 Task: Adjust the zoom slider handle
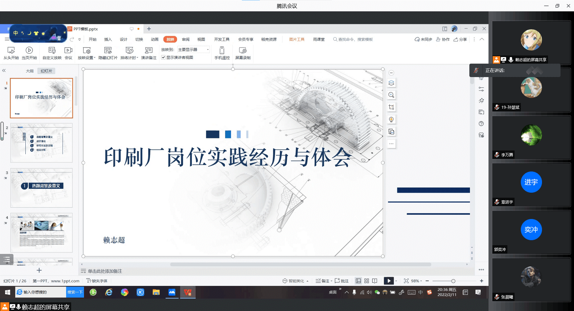453,281
